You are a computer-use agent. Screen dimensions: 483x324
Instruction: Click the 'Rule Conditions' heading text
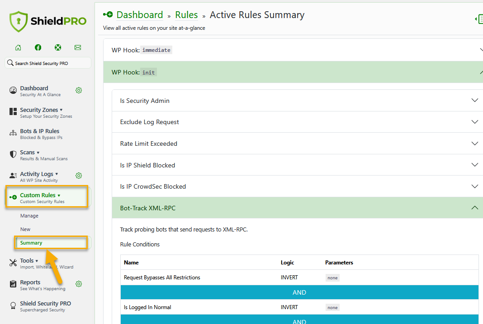(140, 245)
